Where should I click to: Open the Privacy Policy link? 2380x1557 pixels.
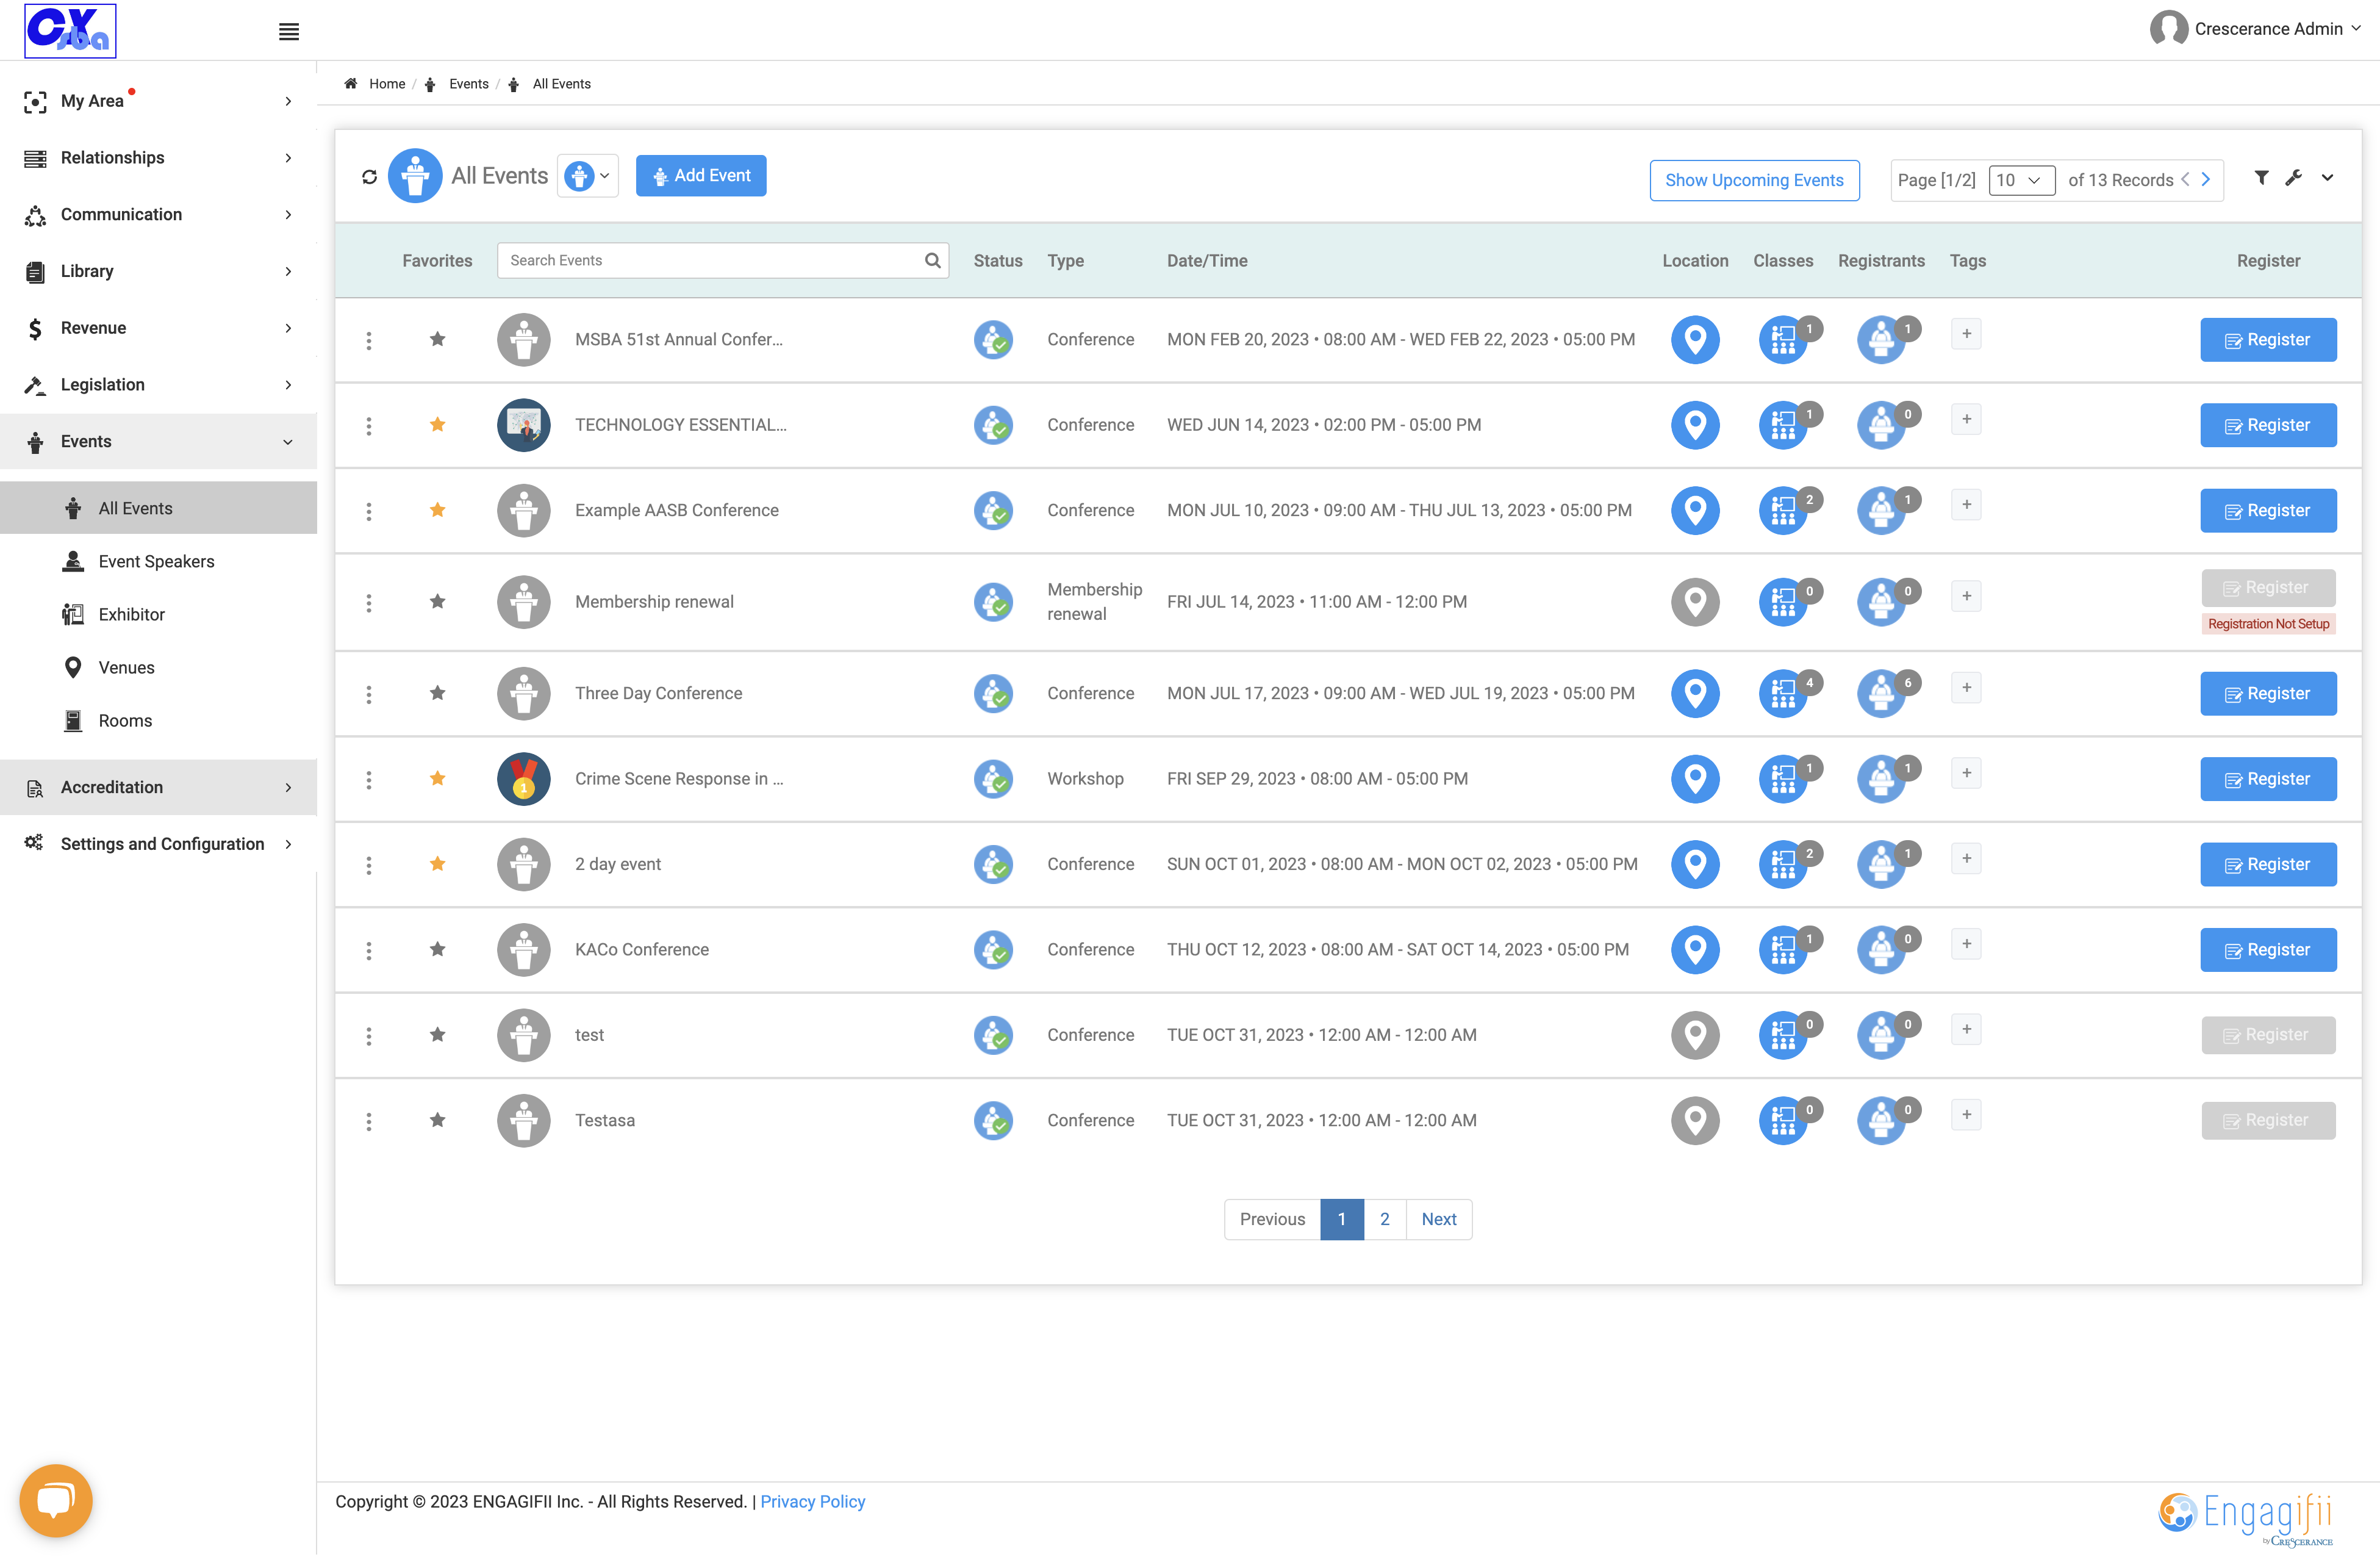pyautogui.click(x=812, y=1501)
